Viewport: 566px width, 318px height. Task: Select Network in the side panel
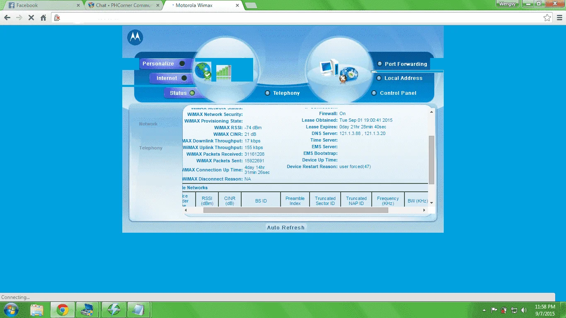click(x=148, y=124)
